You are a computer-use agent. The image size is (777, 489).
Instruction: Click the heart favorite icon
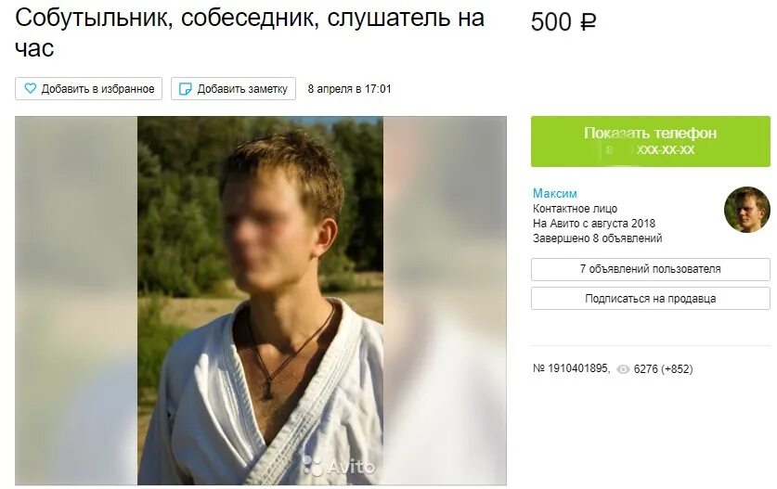coord(31,89)
